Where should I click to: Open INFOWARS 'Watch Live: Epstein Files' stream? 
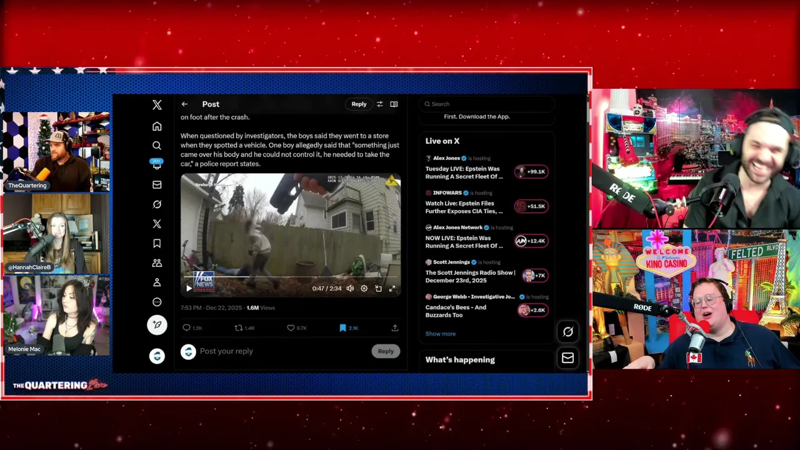click(x=464, y=207)
